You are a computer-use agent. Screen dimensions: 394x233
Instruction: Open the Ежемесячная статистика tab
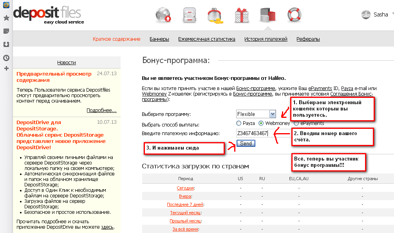pos(207,39)
